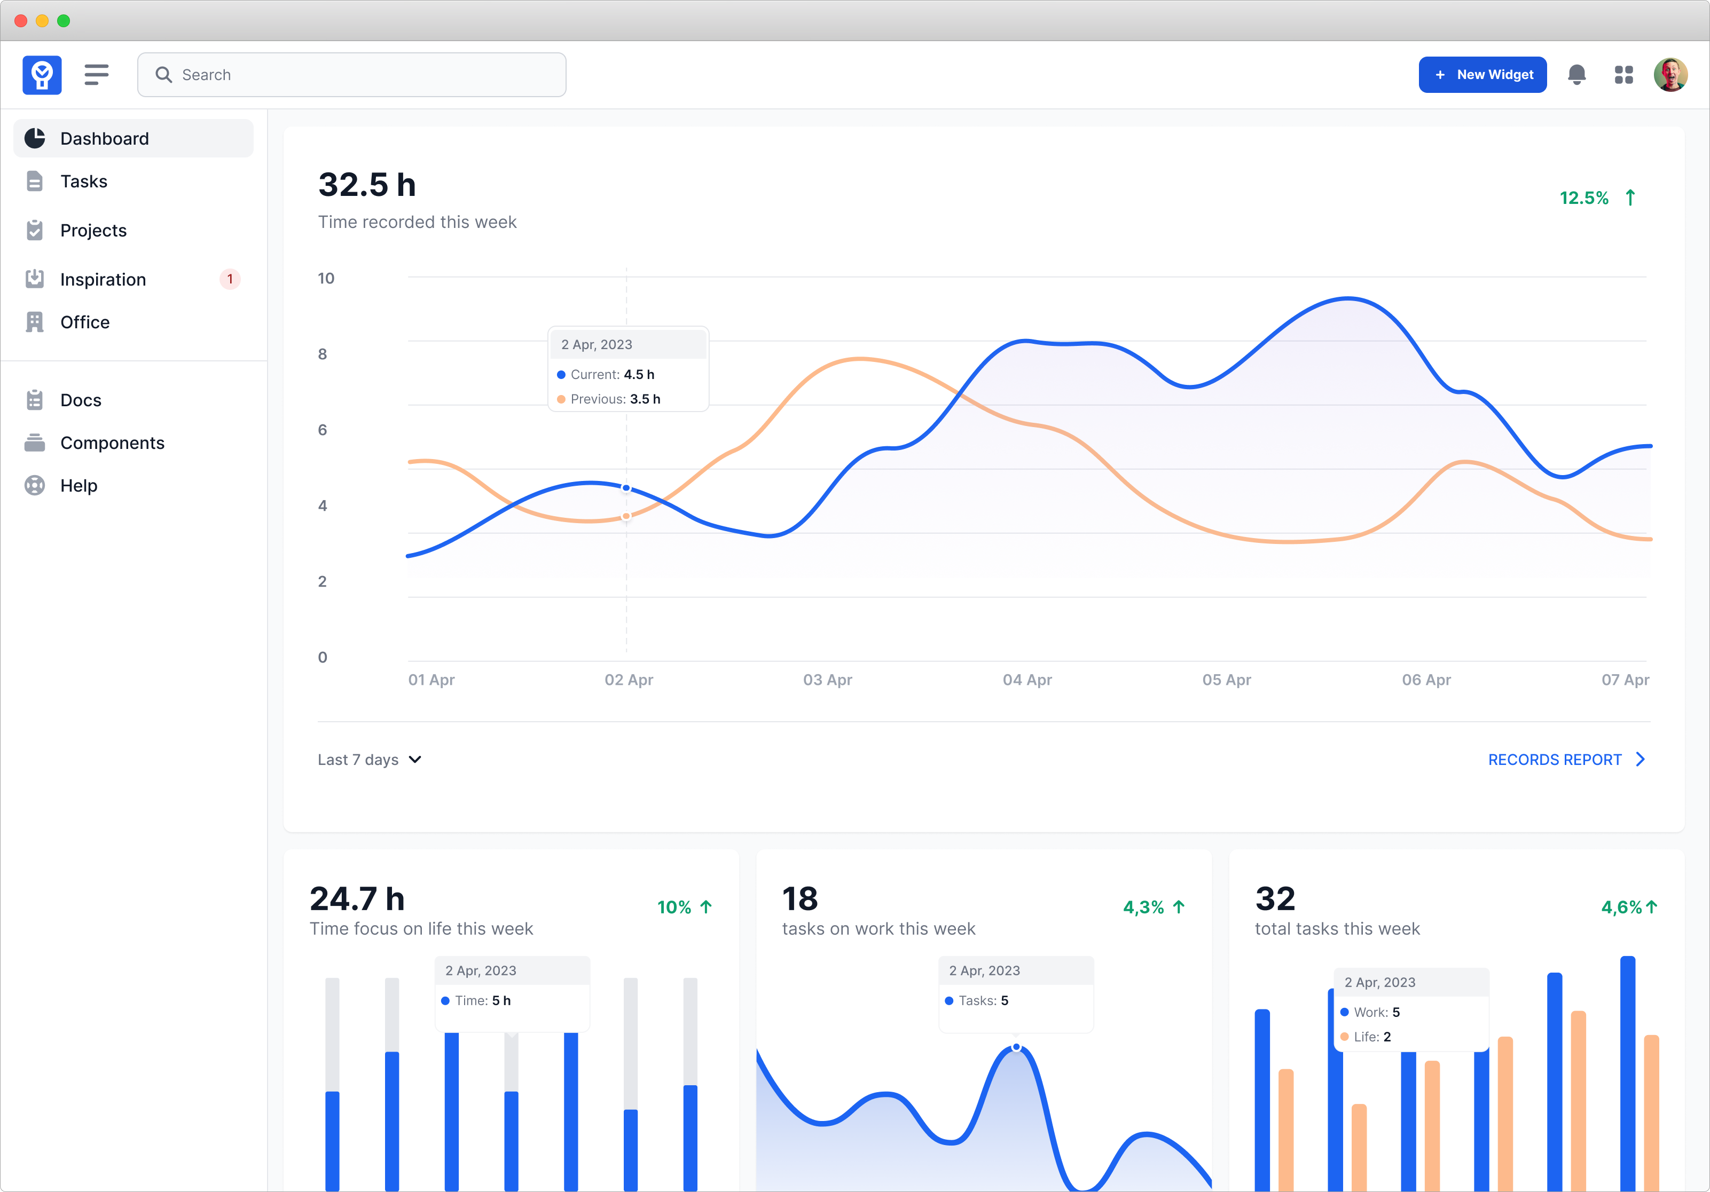Click the Tasks document icon
The height and width of the screenshot is (1192, 1710).
pos(34,181)
